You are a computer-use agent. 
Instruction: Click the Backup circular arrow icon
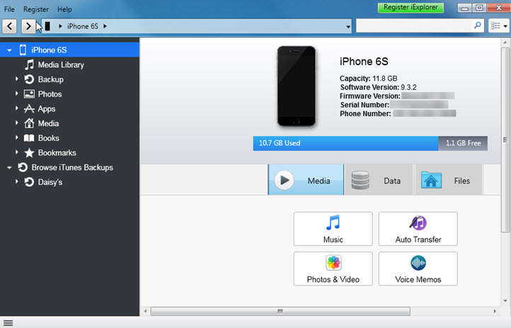pos(29,79)
